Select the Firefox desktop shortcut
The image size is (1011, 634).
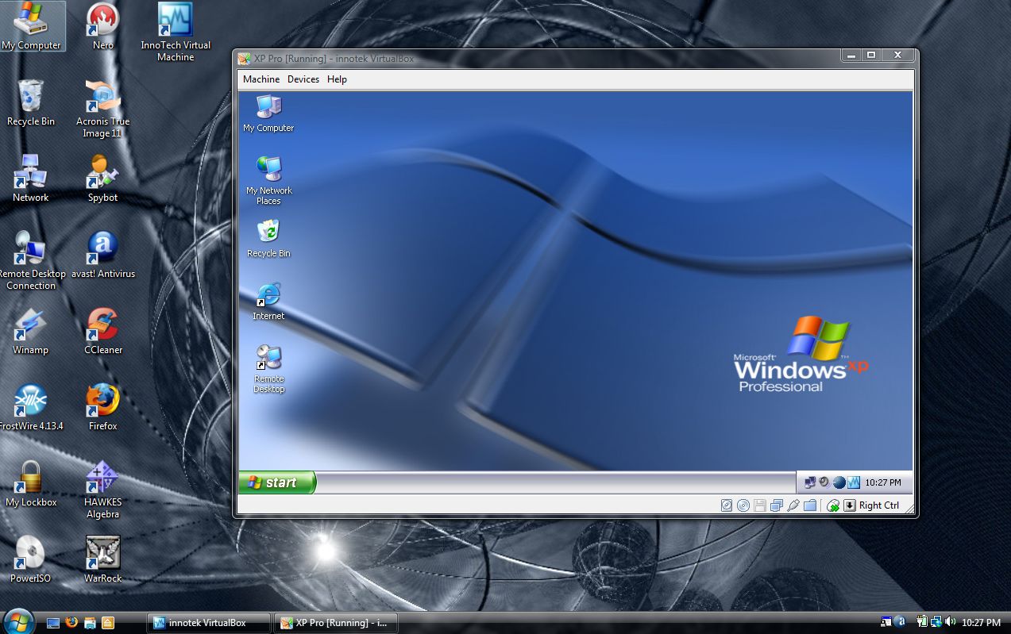click(102, 408)
